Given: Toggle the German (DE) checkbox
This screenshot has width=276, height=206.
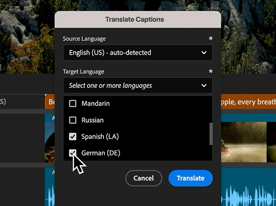Looking at the screenshot, I should click(72, 153).
